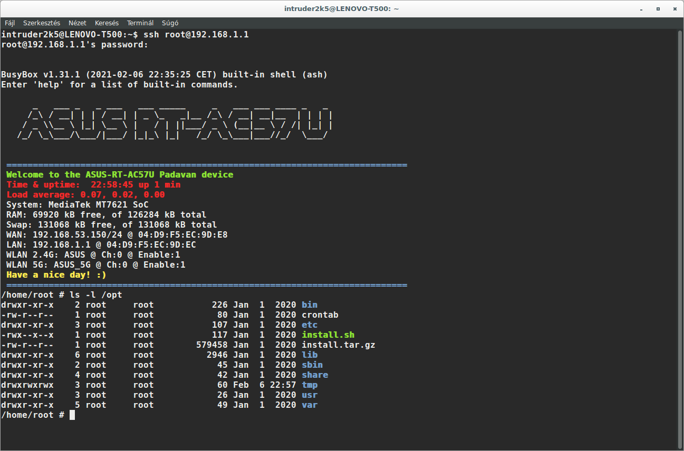This screenshot has height=451, width=684.
Task: Click the 'usr' directory name
Action: (x=310, y=395)
